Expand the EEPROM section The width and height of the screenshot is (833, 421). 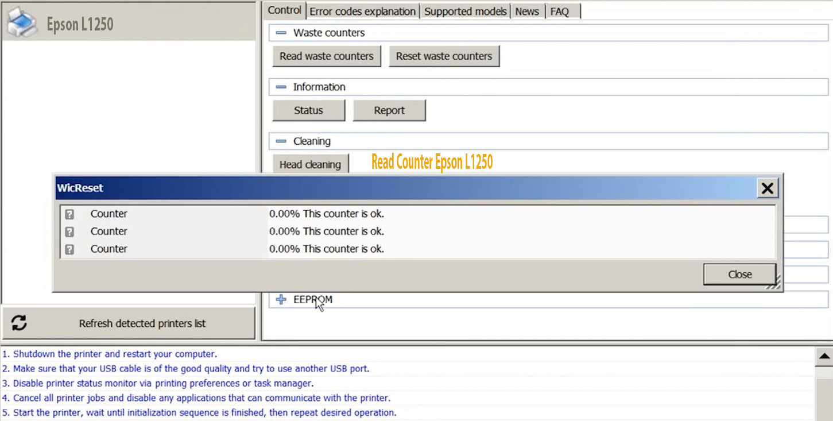coord(281,299)
